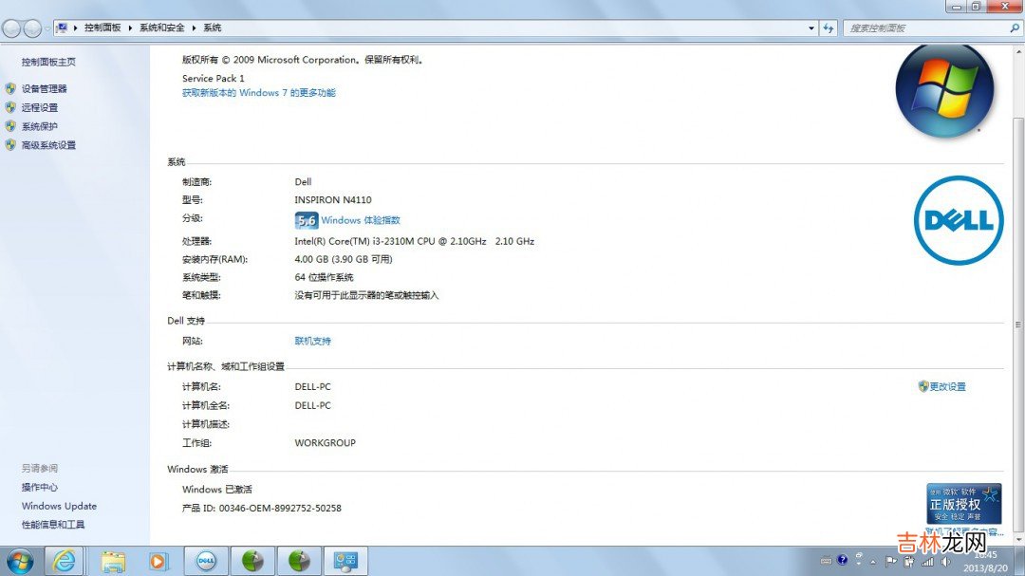Open the 联机支持 Dell support link

click(x=312, y=341)
